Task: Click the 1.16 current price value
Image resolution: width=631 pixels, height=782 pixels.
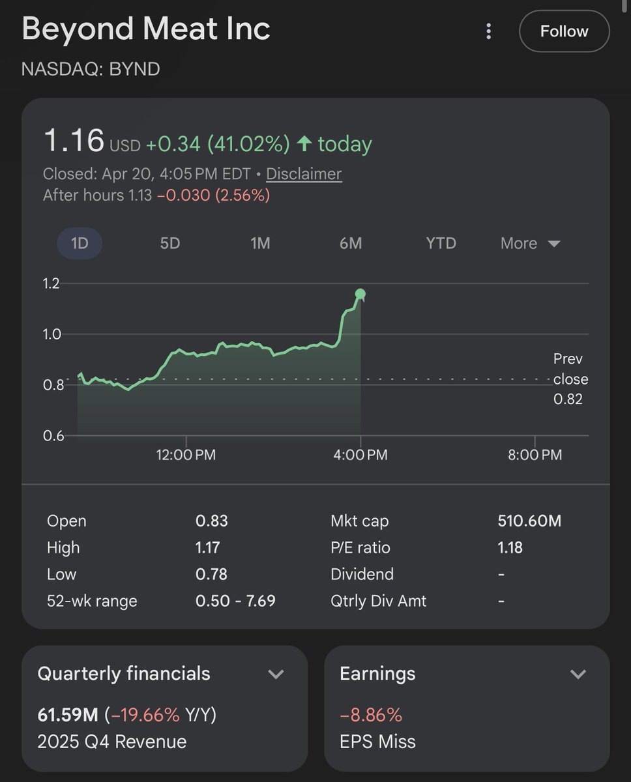Action: pos(74,141)
